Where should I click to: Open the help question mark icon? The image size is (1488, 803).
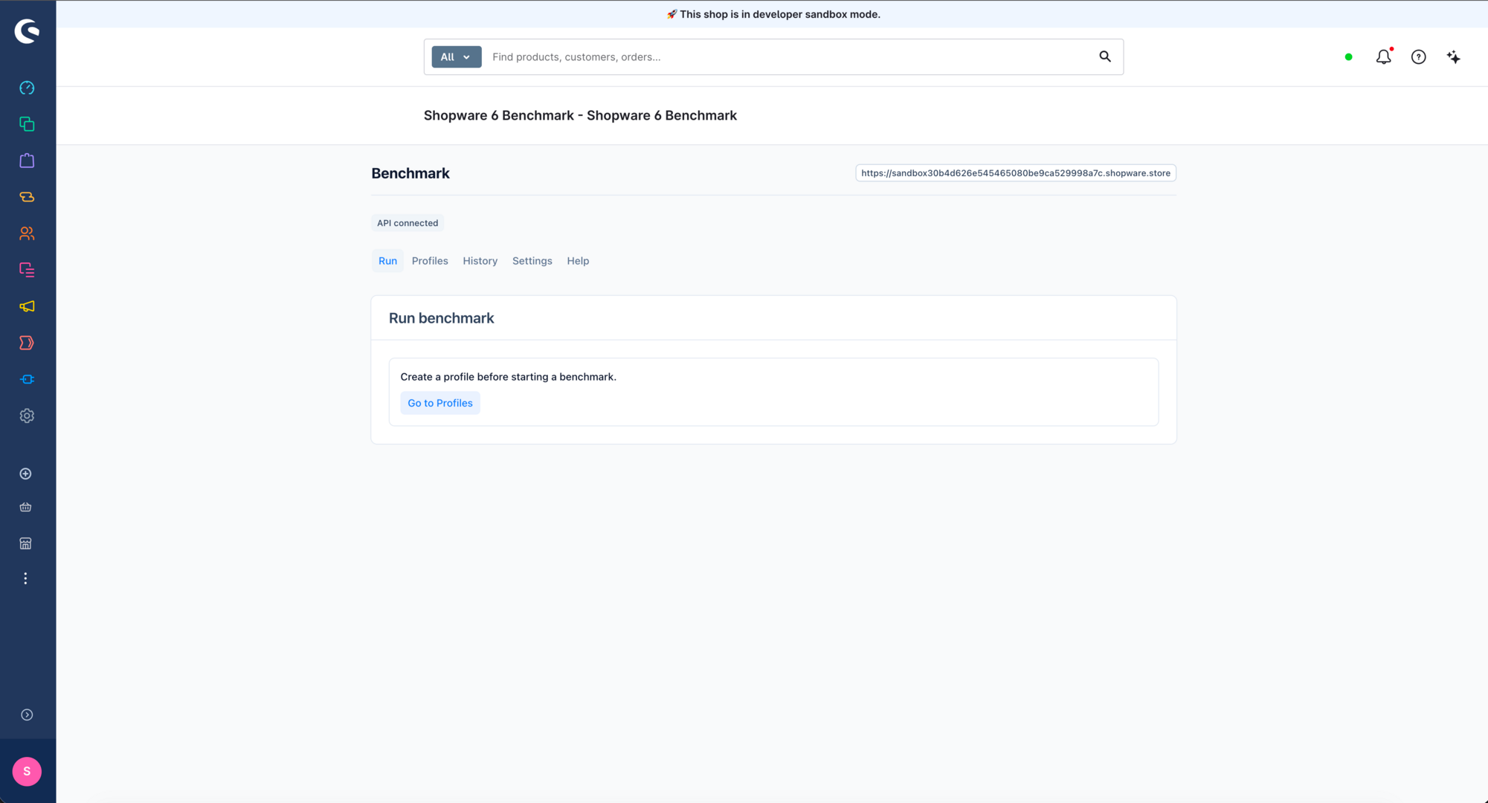click(x=1418, y=57)
